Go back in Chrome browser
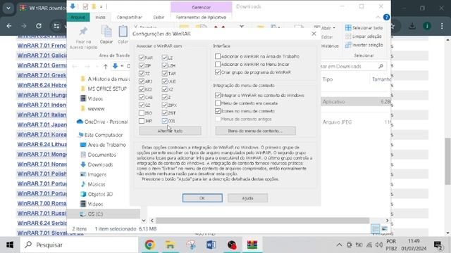 9,26
